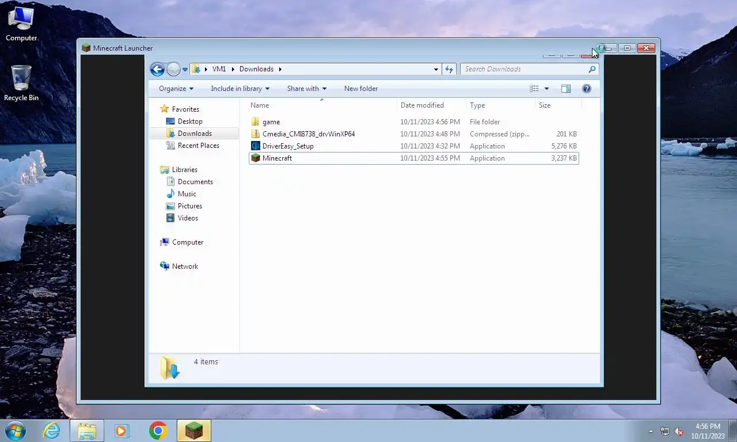Click the Minecraft file name in list
737x442 pixels.
point(277,158)
